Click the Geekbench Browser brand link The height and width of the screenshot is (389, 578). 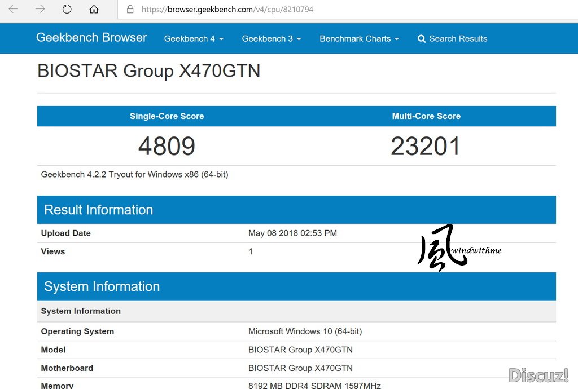[x=91, y=38]
